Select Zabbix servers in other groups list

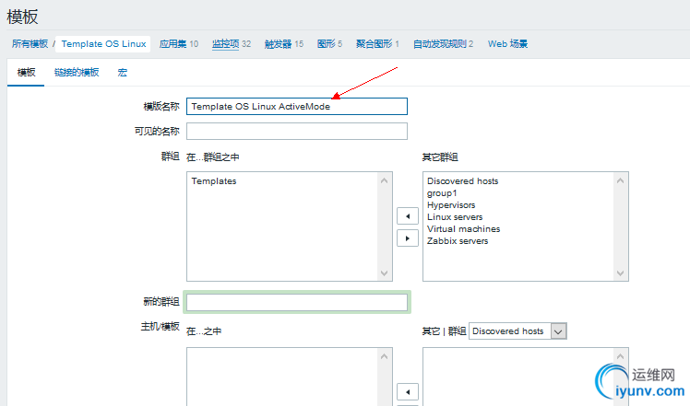458,241
